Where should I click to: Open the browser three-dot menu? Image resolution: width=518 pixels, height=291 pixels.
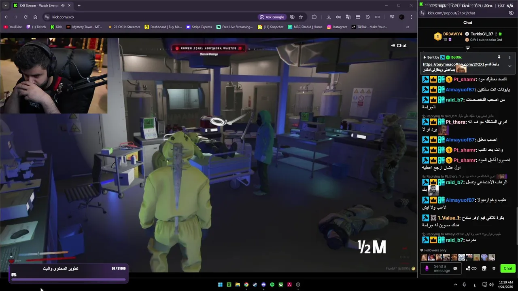coord(411,17)
